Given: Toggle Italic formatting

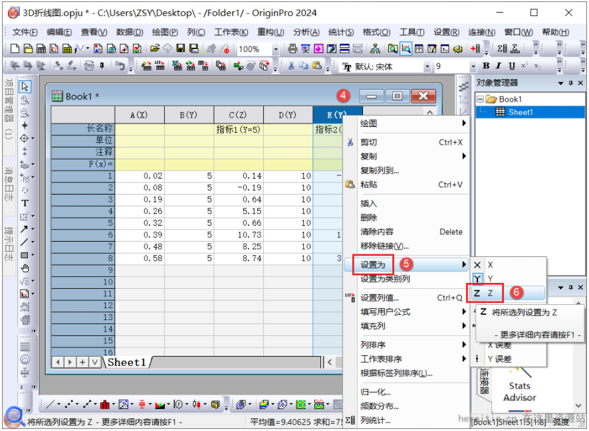Looking at the screenshot, I should coord(499,66).
